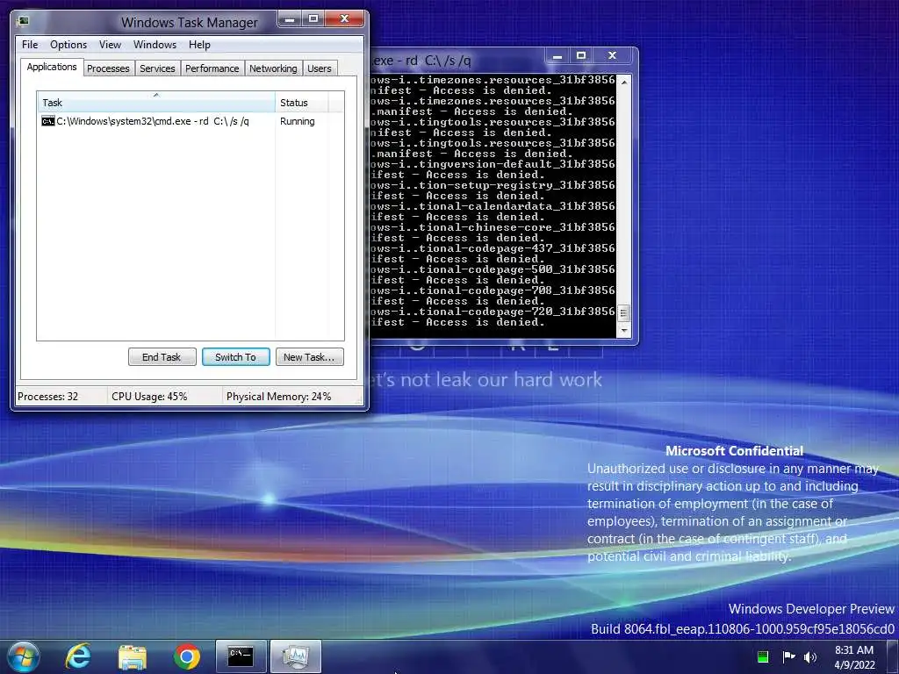Click the Switch To button
The width and height of the screenshot is (899, 674).
tap(235, 357)
